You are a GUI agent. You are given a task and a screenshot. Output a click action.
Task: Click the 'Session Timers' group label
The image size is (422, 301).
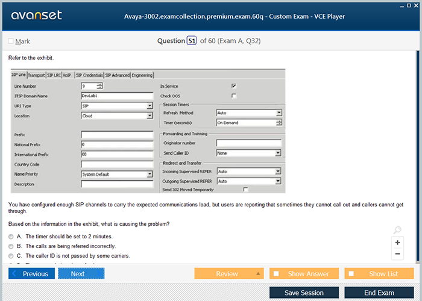coord(176,105)
